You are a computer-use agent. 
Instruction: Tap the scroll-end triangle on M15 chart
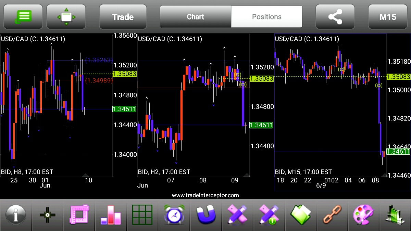tap(384, 175)
